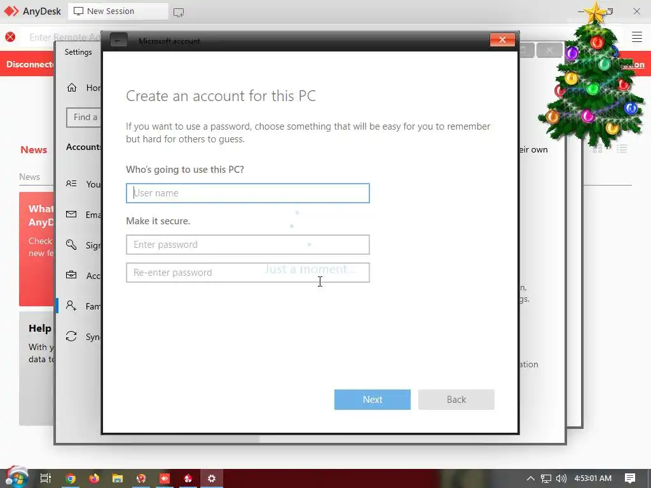This screenshot has width=651, height=488.
Task: Launch Google Chrome from taskbar
Action: (71, 478)
